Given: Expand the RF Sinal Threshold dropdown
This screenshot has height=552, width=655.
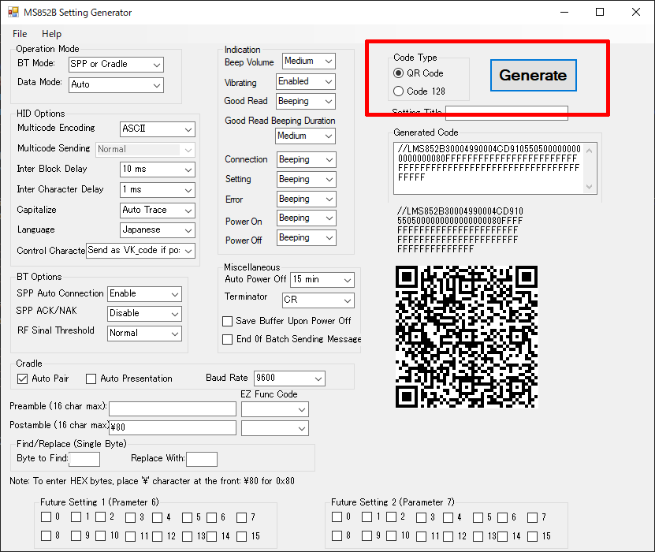Looking at the screenshot, I should 144,333.
